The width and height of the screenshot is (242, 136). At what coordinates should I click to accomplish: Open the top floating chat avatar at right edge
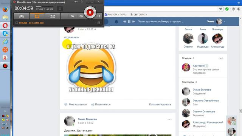[x=231, y=121]
